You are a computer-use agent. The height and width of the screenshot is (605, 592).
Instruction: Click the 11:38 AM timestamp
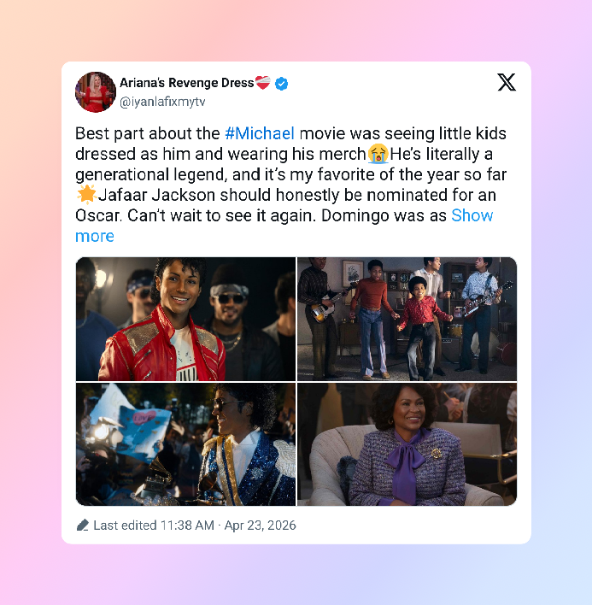pyautogui.click(x=187, y=526)
